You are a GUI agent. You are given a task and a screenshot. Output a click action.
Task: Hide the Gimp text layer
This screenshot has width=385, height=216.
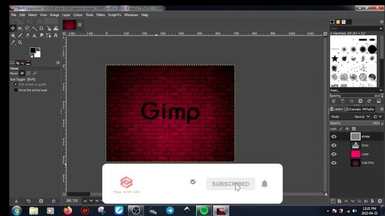334,145
